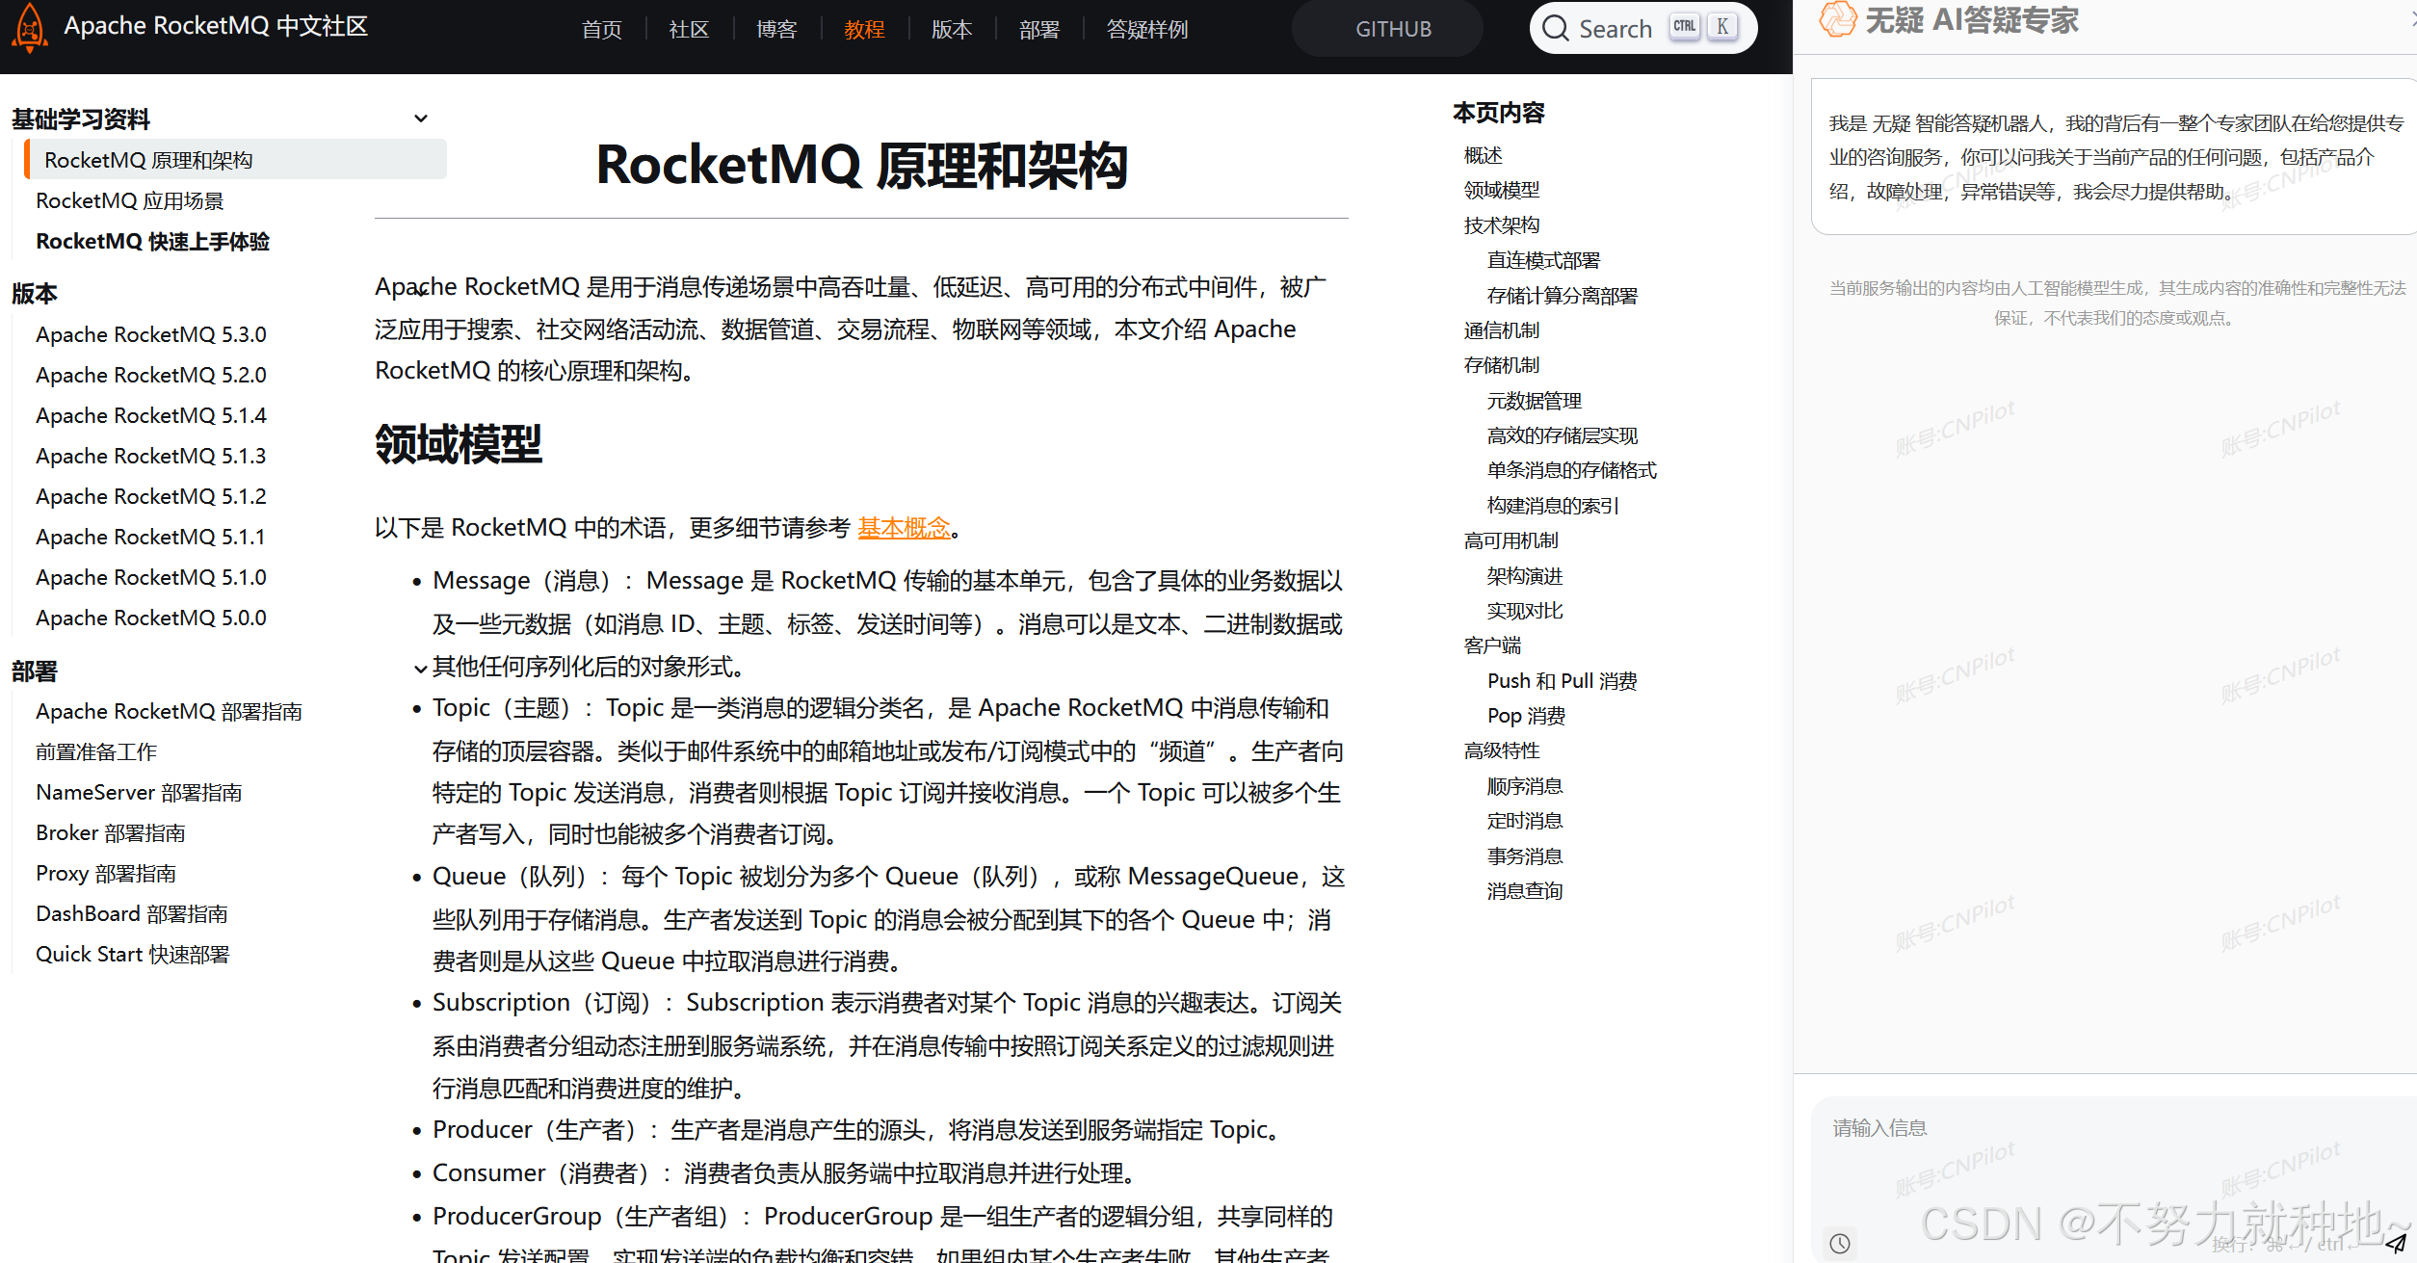Screen dimensions: 2417x1263
Task: Open the 版本 navigation menu
Action: (x=951, y=30)
